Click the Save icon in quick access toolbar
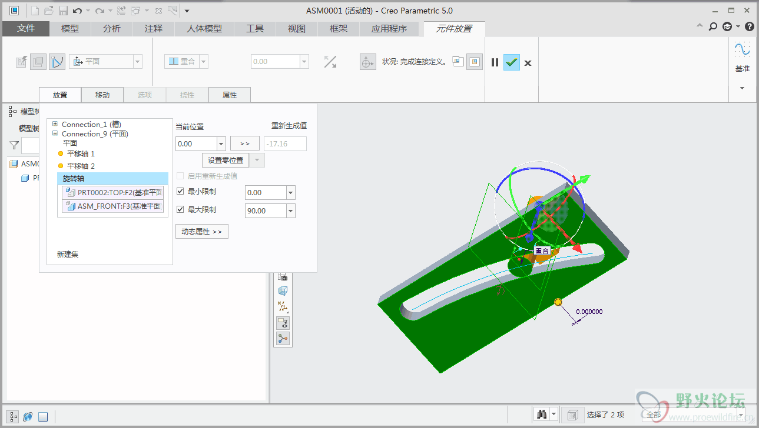This screenshot has width=759, height=428. (x=62, y=11)
